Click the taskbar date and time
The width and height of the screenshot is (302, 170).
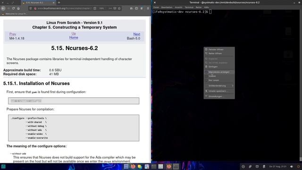[278, 167]
